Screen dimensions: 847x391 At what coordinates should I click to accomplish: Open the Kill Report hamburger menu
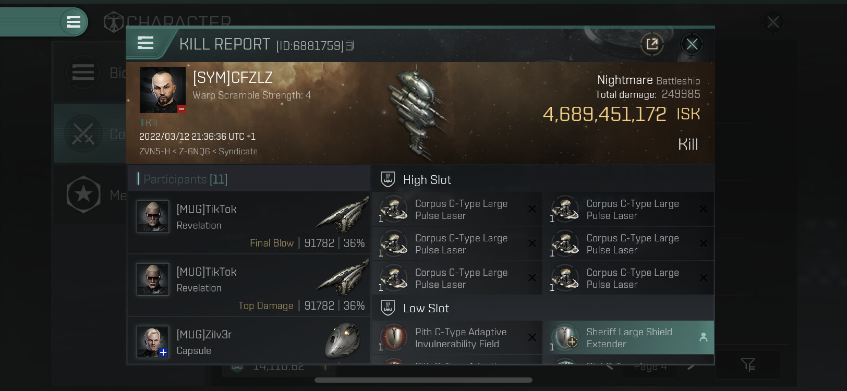point(146,43)
